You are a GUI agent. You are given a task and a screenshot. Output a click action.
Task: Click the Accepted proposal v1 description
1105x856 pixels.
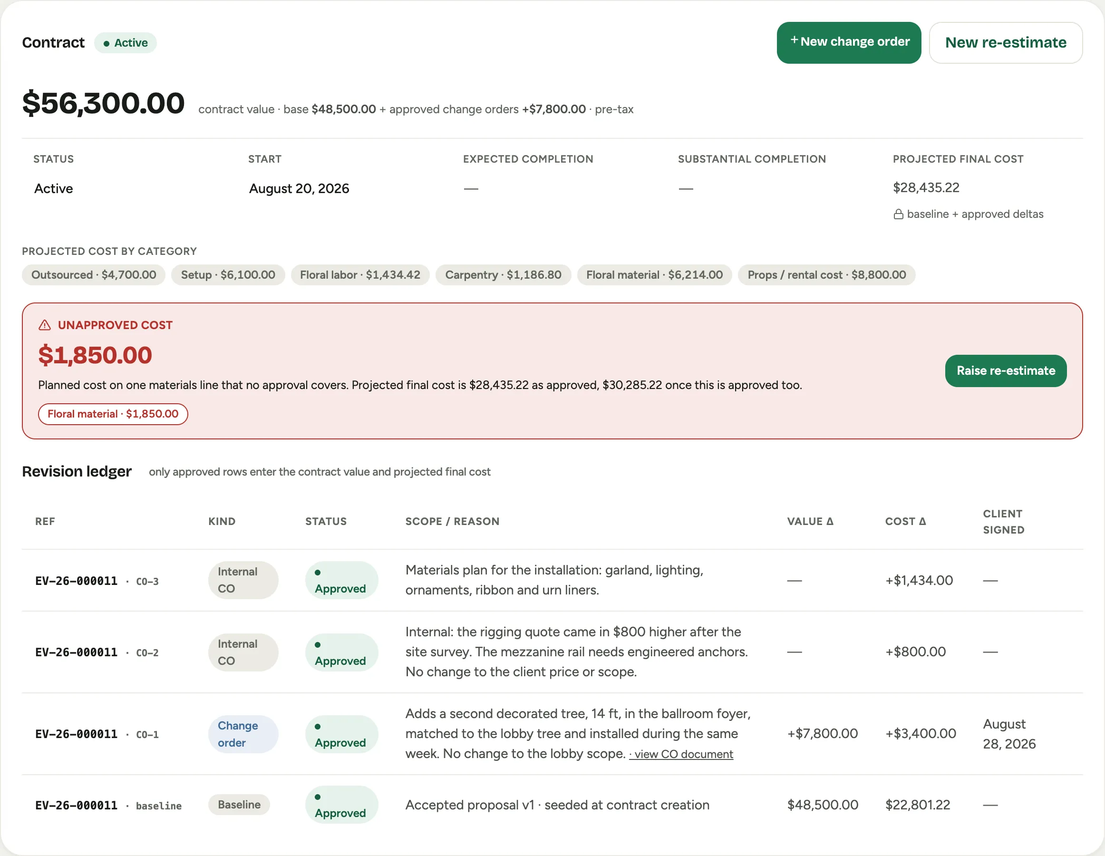tap(558, 805)
